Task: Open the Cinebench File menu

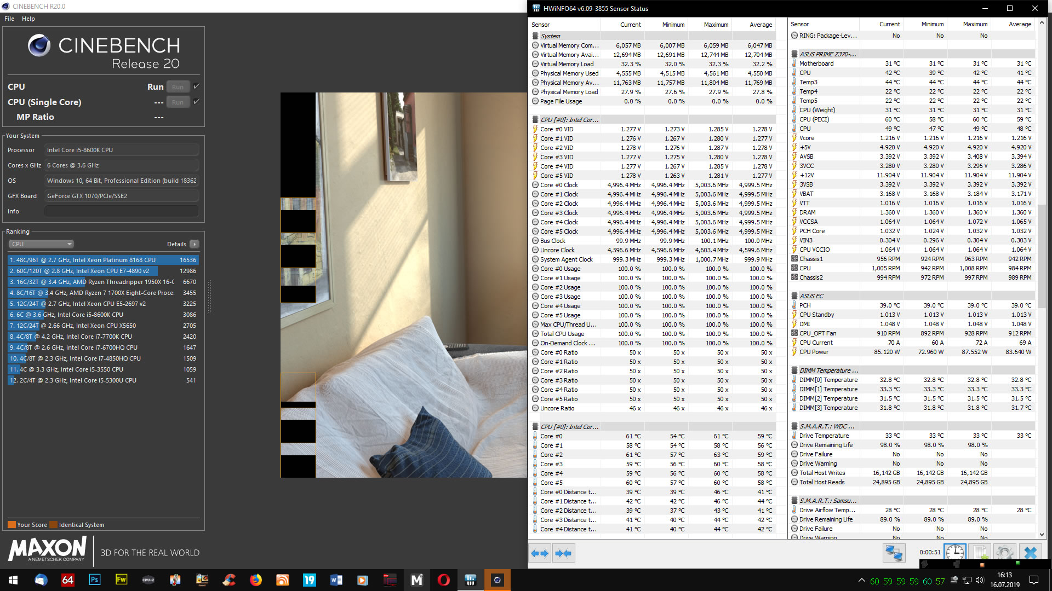Action: coord(9,19)
